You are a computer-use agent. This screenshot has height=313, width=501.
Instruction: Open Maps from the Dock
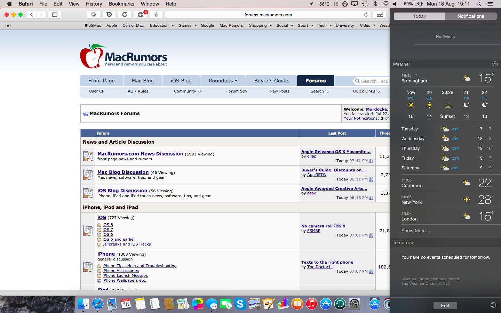(x=183, y=304)
